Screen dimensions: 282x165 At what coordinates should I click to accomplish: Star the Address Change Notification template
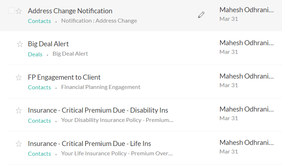19,11
